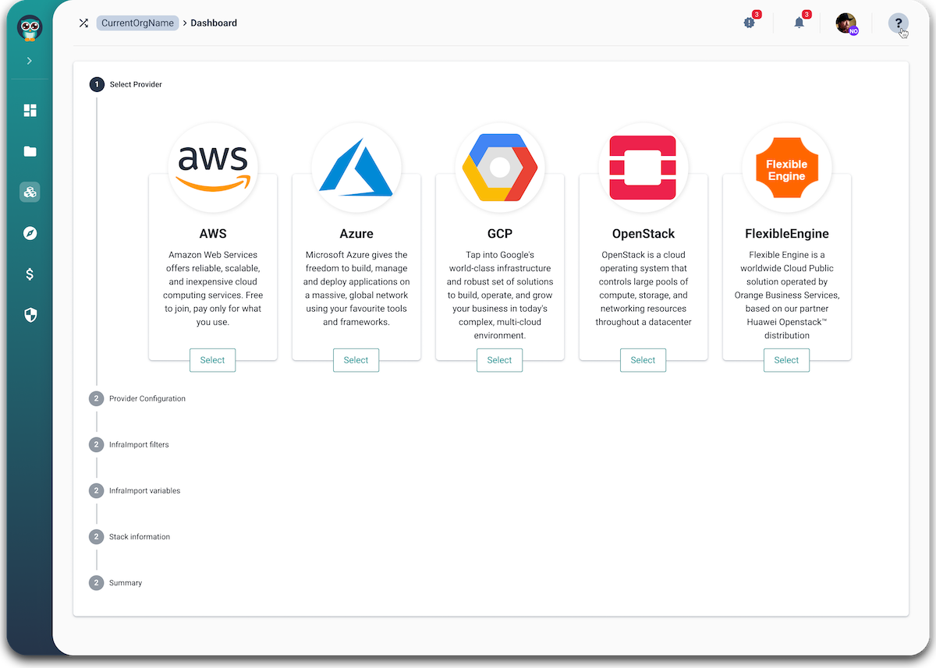Click the Orange Business Services description text
The image size is (936, 668).
point(787,295)
